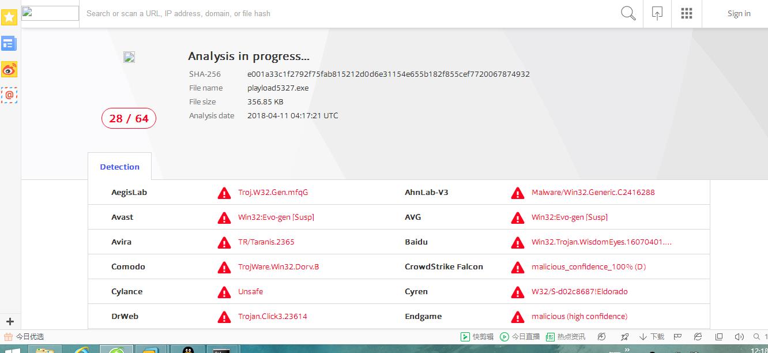The width and height of the screenshot is (768, 353).
Task: Click Avast's Win32:Evo-gen [Susp] result
Action: [276, 217]
